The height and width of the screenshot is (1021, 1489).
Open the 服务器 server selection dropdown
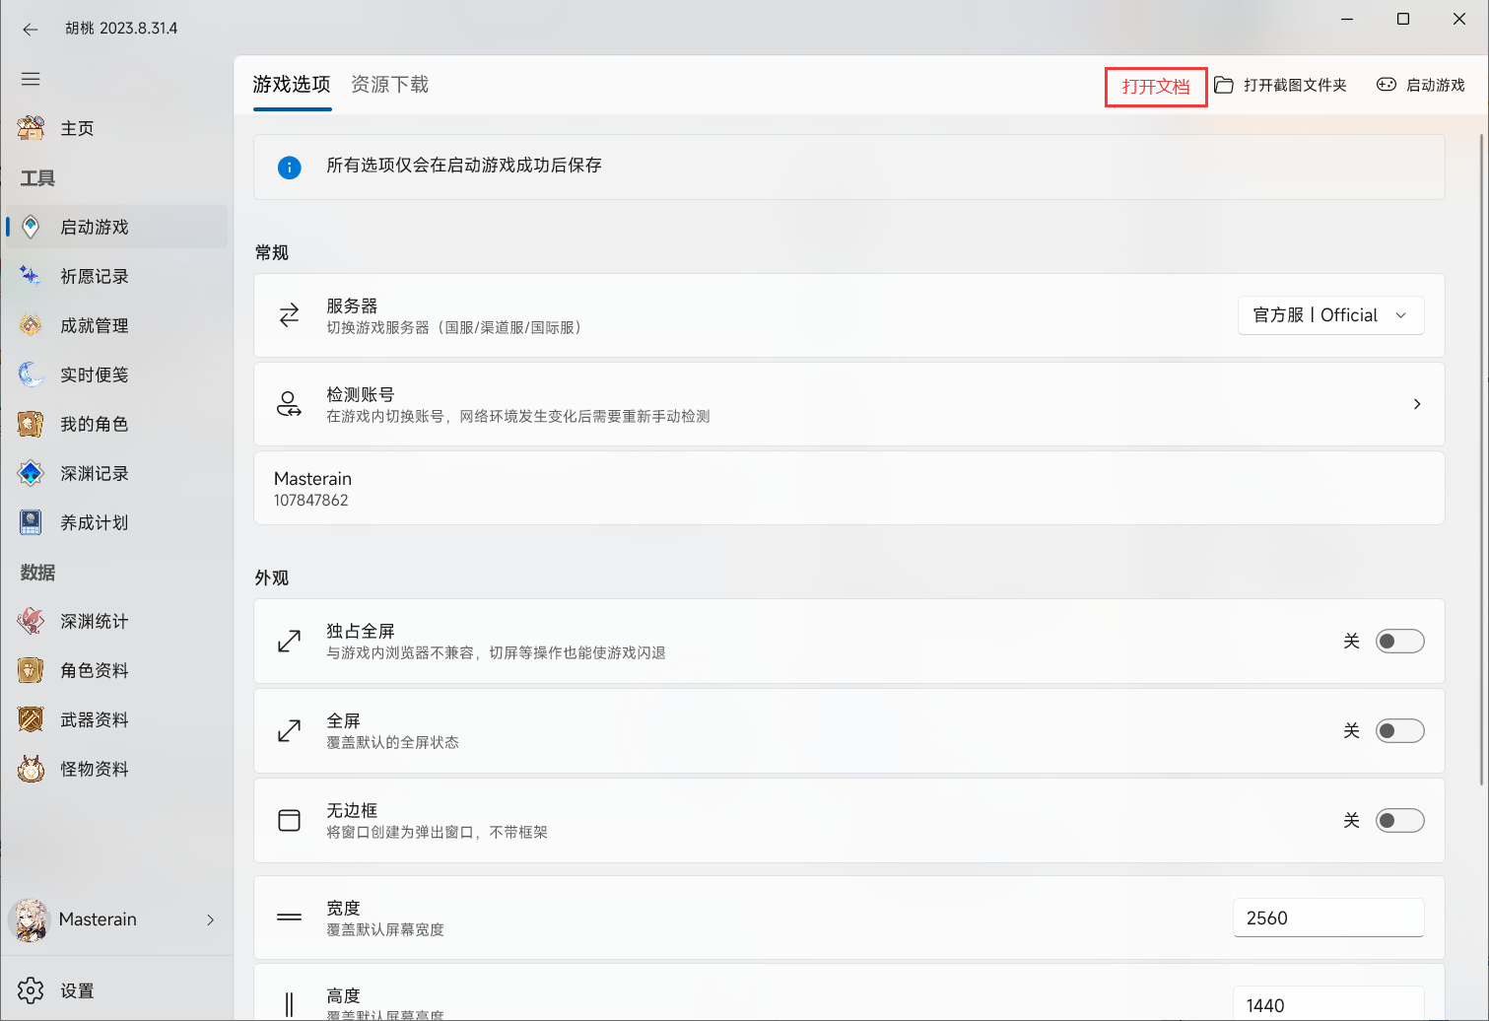point(1330,314)
